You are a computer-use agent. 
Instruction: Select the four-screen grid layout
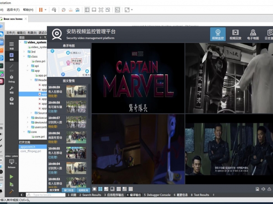coord(100,189)
